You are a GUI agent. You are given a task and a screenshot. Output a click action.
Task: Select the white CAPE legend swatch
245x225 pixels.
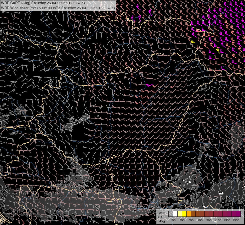(x=175, y=214)
